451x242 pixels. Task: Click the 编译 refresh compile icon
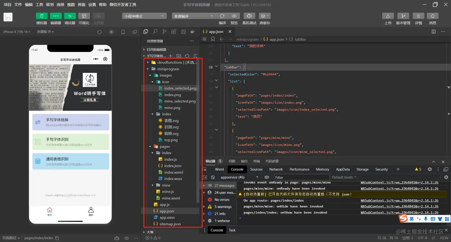222,16
